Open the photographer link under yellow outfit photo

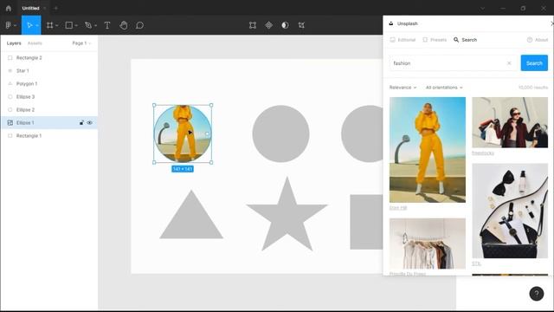click(398, 208)
